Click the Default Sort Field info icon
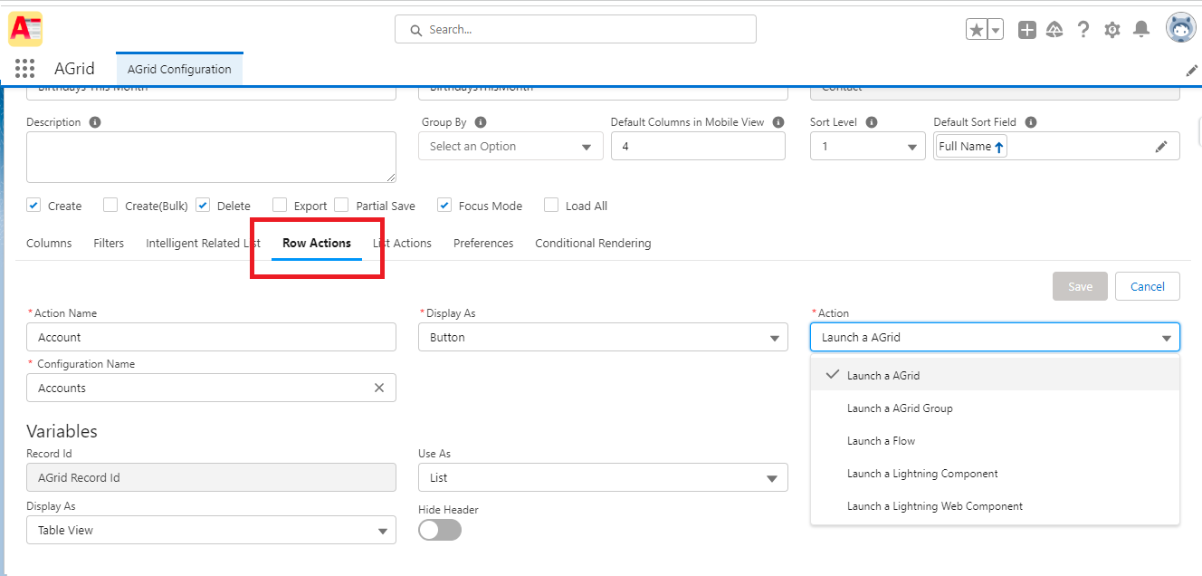This screenshot has height=576, width=1202. (x=1031, y=122)
